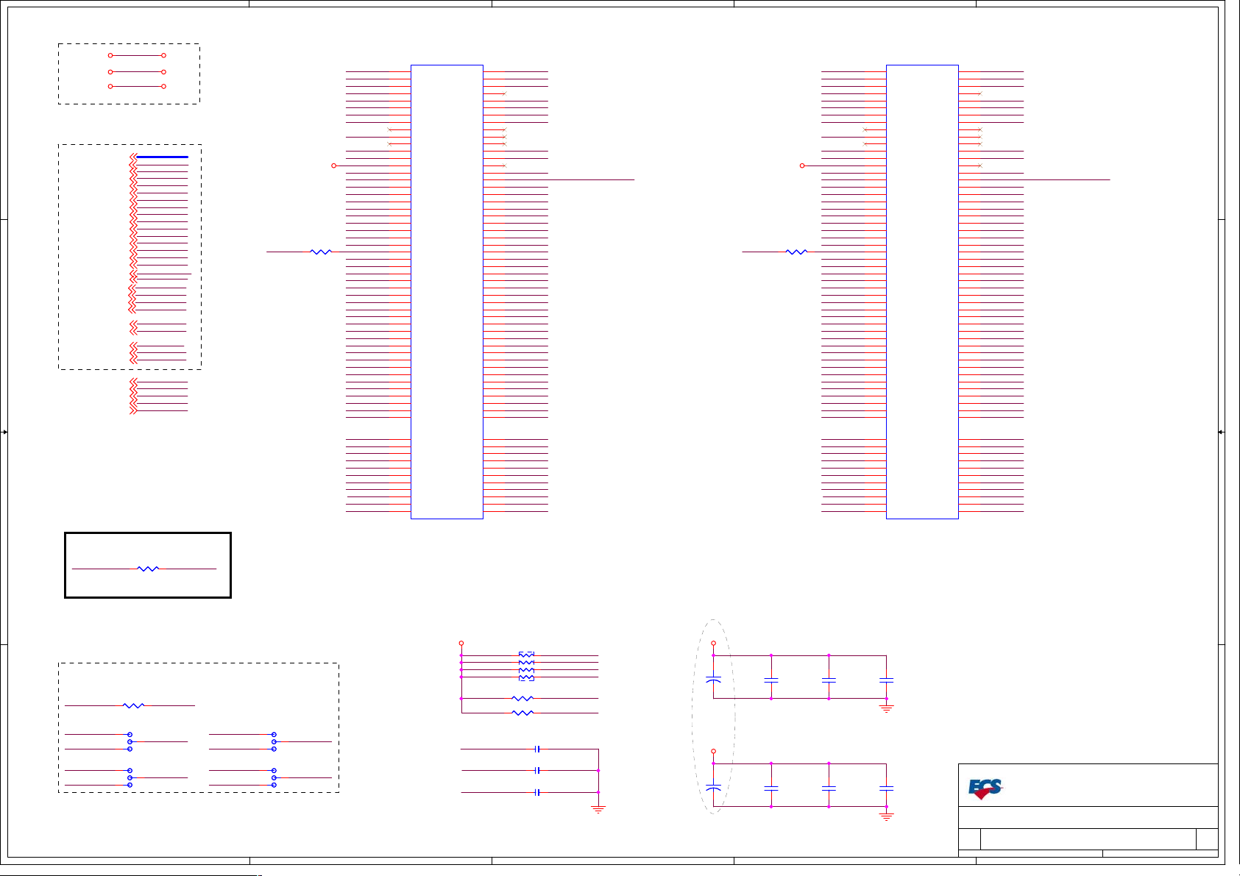Select the resistor inside the thick black-bordered box
The width and height of the screenshot is (1240, 876).
[148, 569]
